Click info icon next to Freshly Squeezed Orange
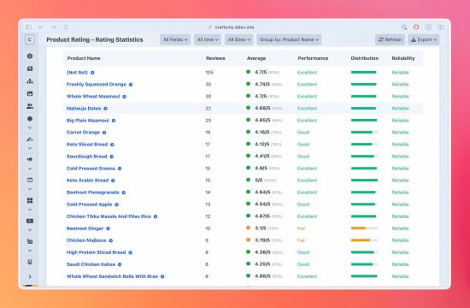This screenshot has width=470, height=308. [131, 85]
